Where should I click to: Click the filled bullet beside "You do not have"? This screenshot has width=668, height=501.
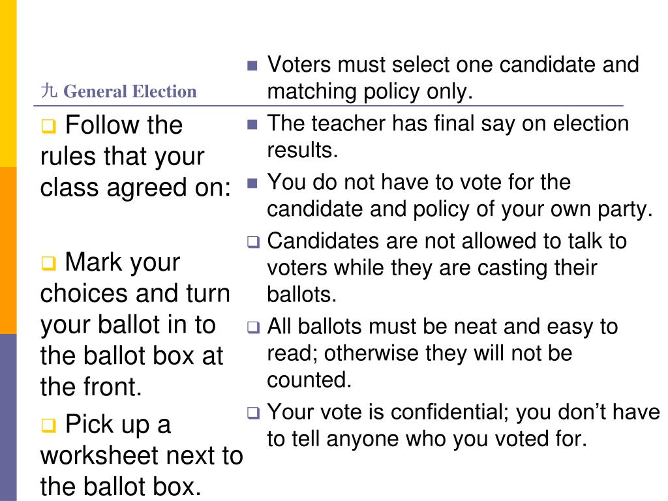[253, 183]
